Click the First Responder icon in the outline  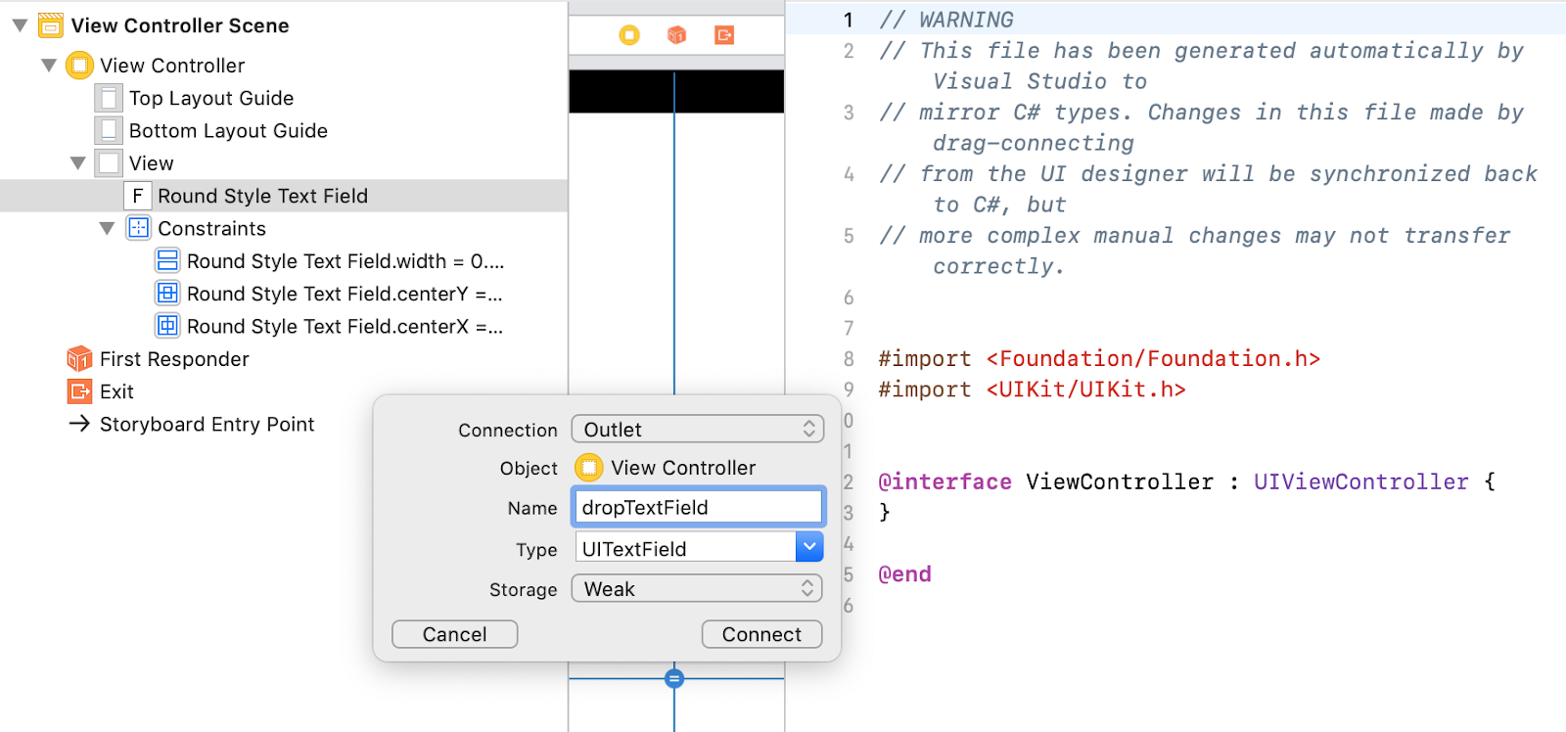tap(77, 358)
